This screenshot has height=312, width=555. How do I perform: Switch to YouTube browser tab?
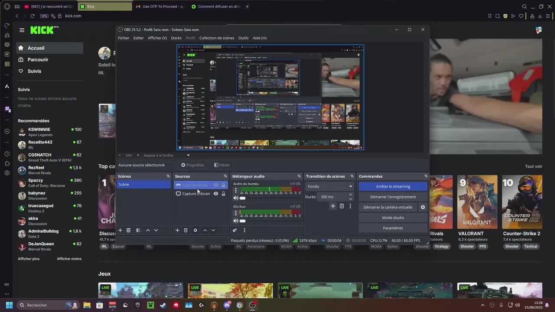(49, 6)
